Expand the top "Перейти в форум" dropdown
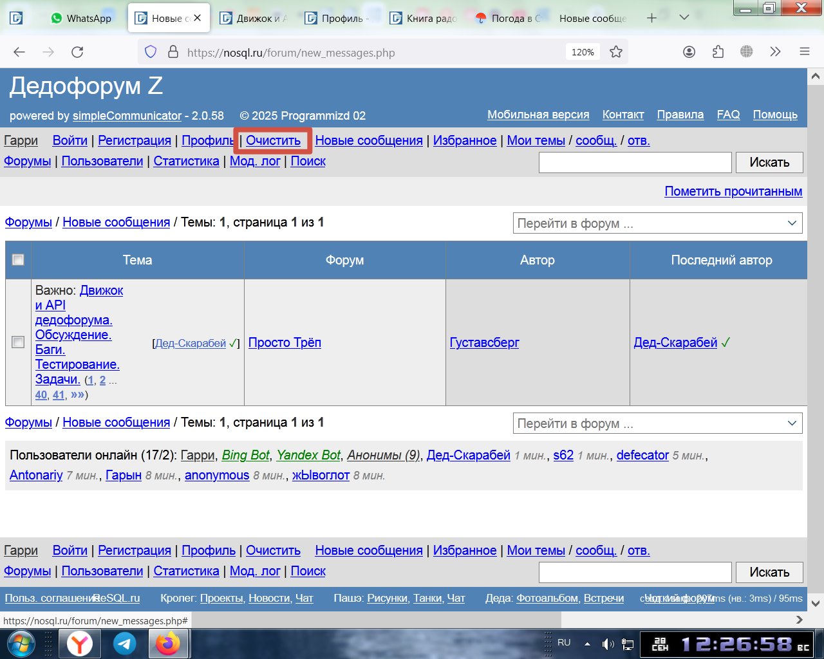The width and height of the screenshot is (824, 659). [x=657, y=223]
